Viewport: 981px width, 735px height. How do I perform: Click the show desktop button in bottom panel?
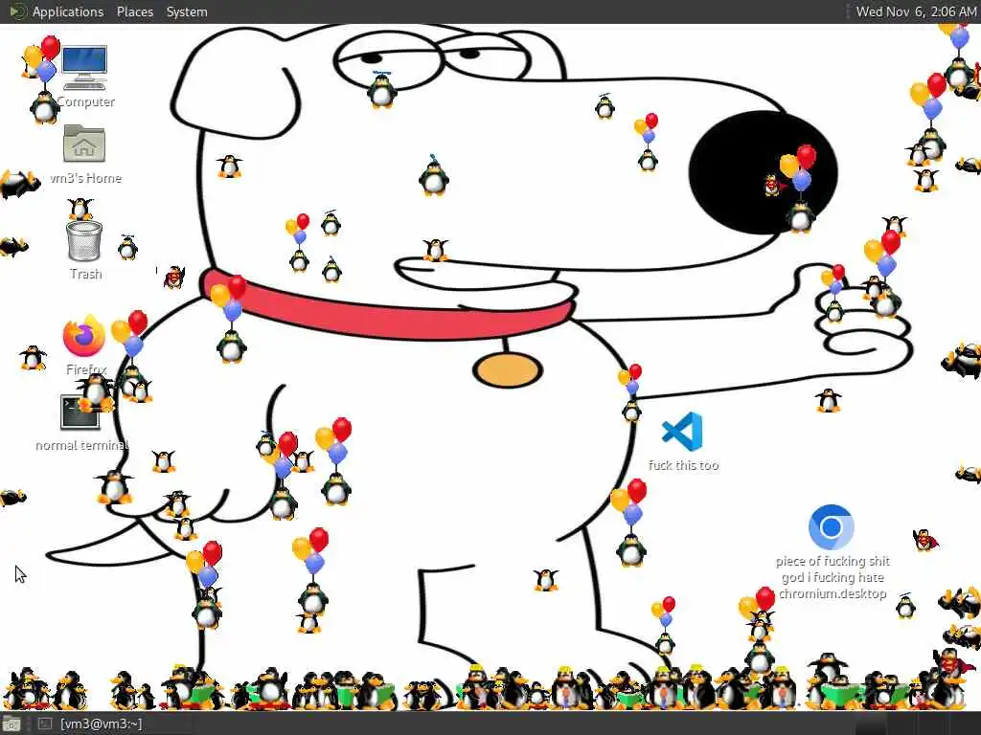(x=11, y=724)
